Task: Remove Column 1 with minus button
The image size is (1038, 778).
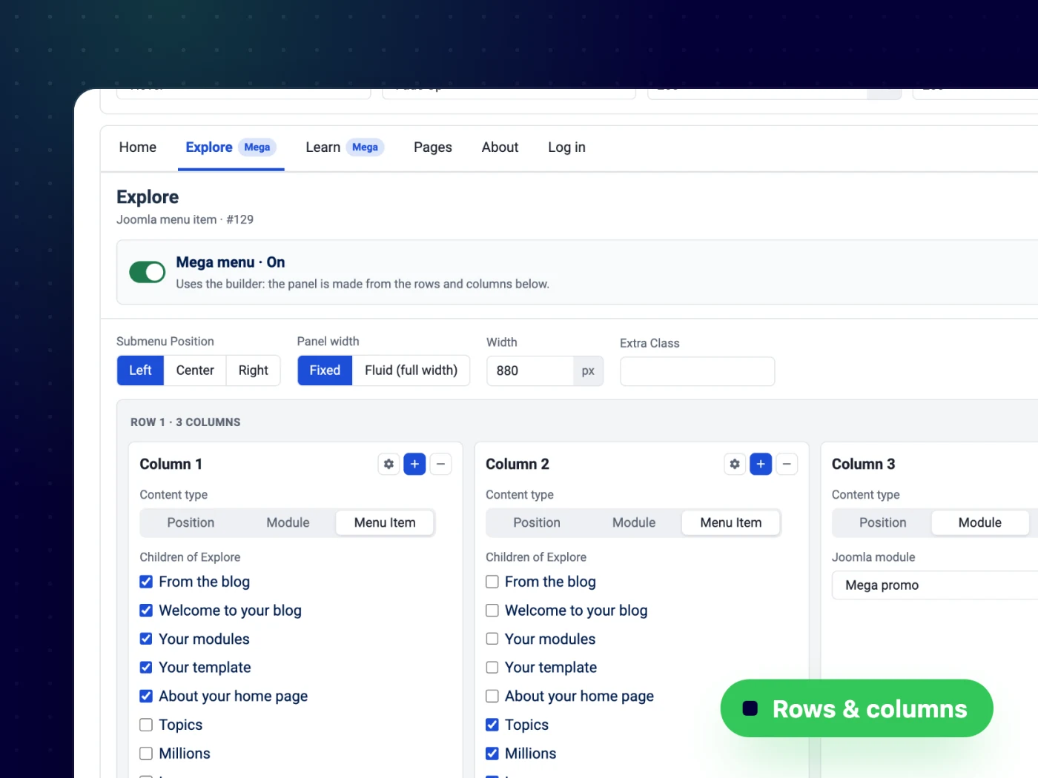Action: (x=440, y=464)
